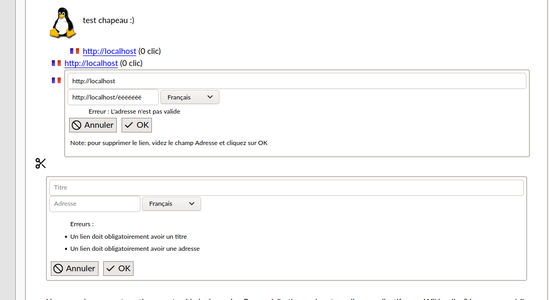Cancel the link edit with the upper Annuler
This screenshot has width=549, height=300.
tap(93, 125)
